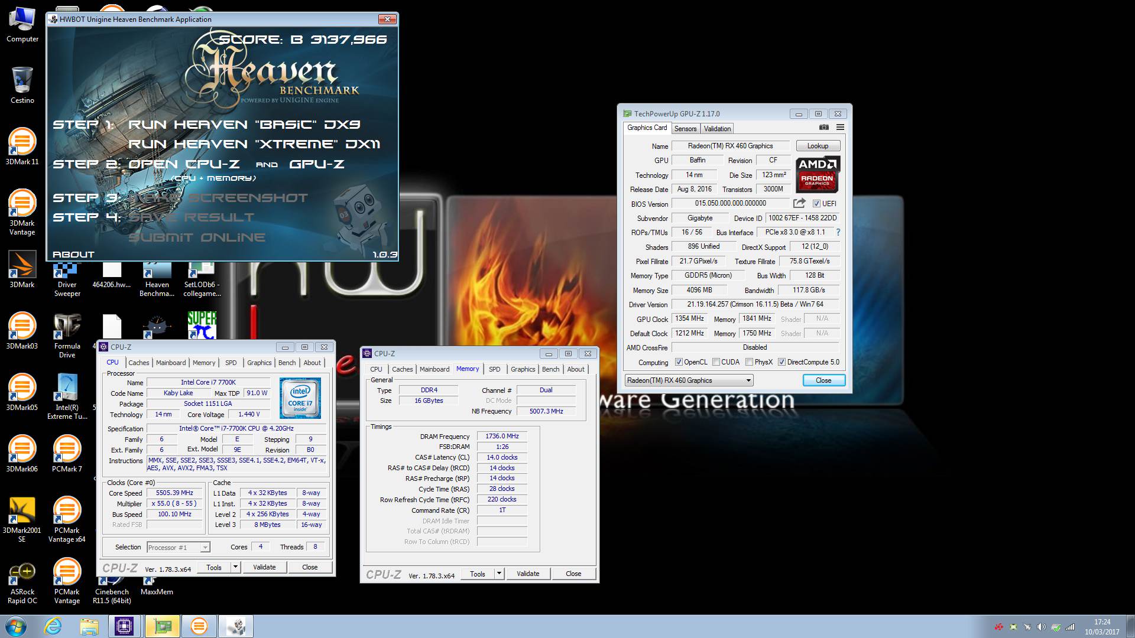The height and width of the screenshot is (638, 1135).
Task: Click the Bus Interface question mark
Action: 838,232
